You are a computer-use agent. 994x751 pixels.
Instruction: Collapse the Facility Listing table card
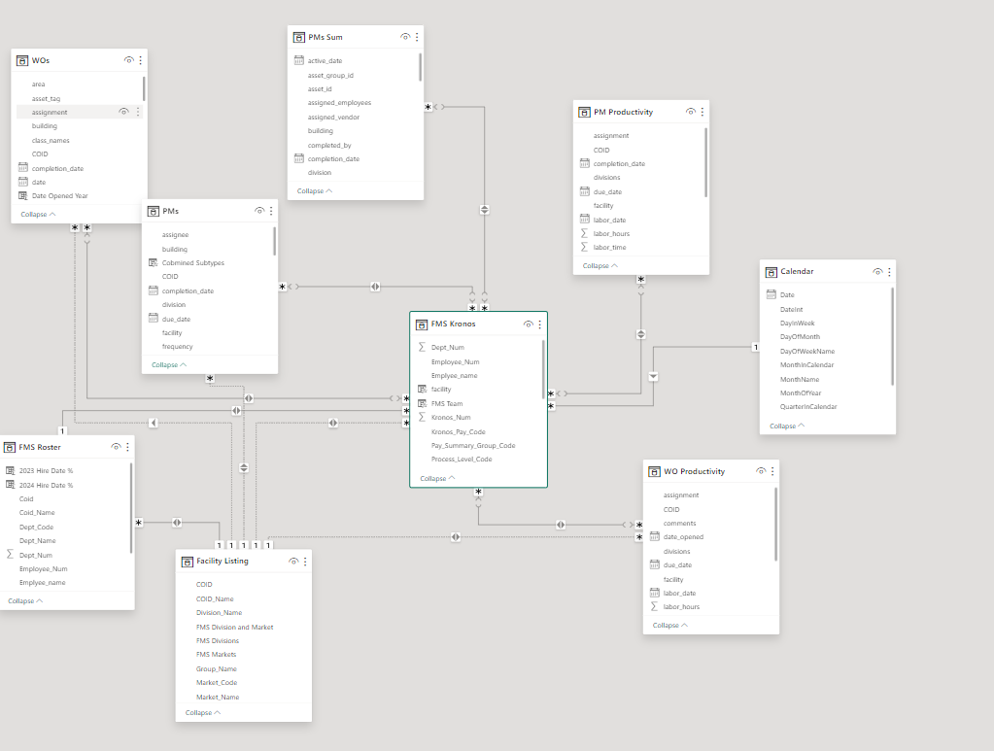click(203, 713)
